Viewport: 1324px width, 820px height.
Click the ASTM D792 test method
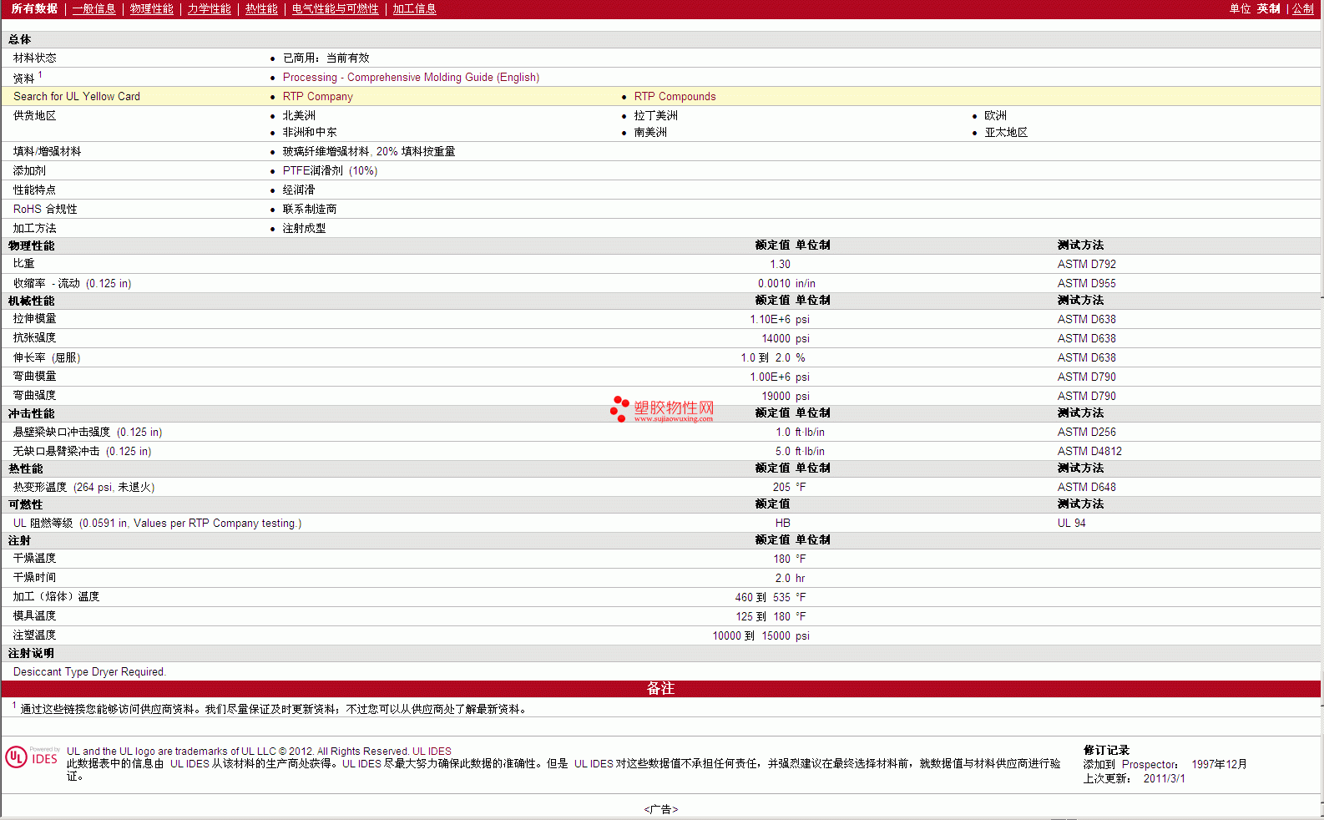point(1086,264)
